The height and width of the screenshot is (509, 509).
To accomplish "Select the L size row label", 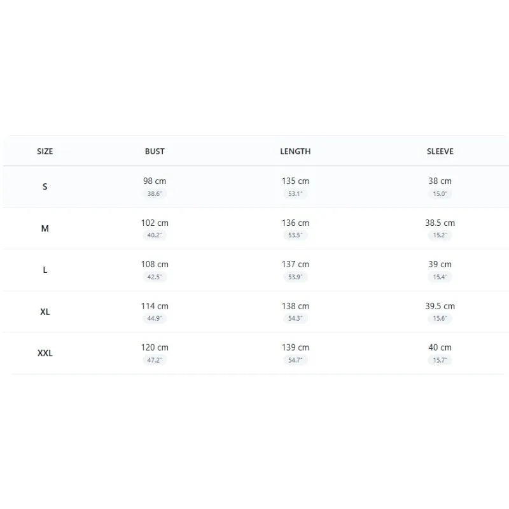I will 45,270.
